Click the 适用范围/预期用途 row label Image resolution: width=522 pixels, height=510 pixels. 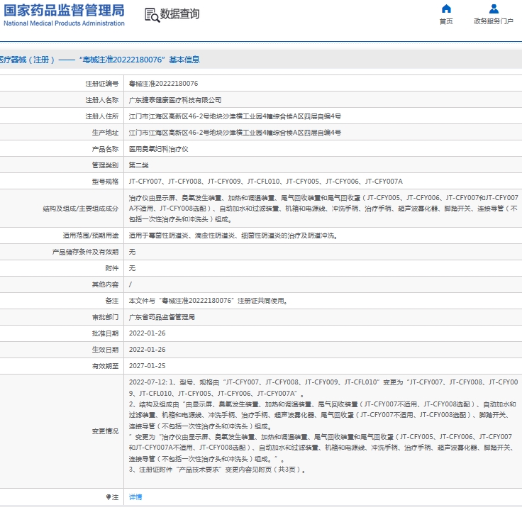point(91,235)
